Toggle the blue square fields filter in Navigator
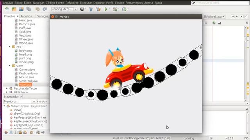This screenshot has height=140, width=250. (11, 132)
